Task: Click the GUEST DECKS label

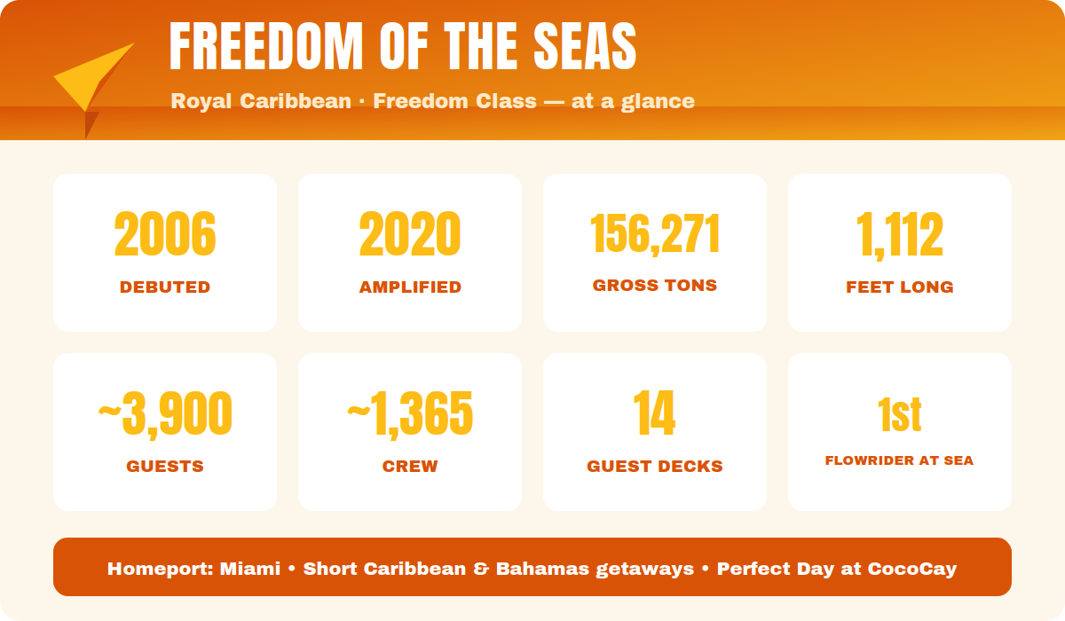Action: click(655, 467)
